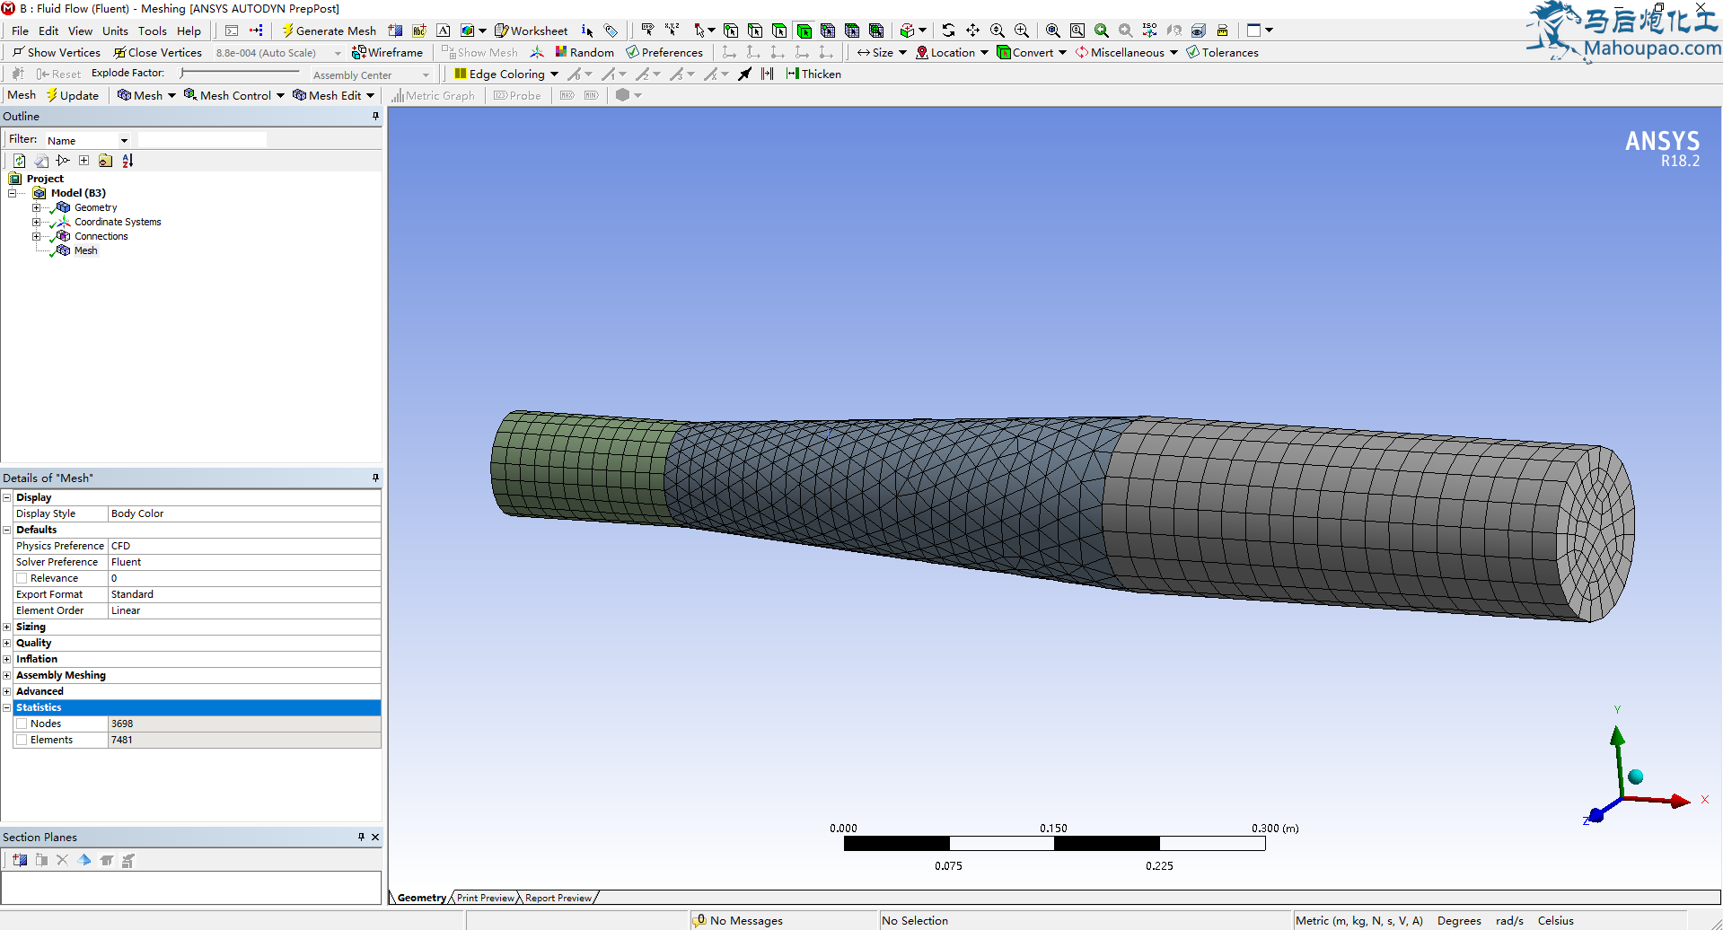Click the label annotation icon 'A'

444,31
